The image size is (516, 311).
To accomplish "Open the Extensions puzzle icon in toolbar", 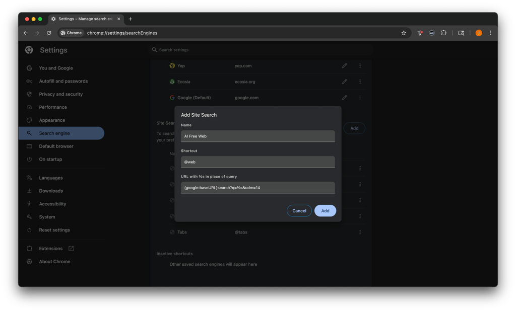I will click(443, 33).
